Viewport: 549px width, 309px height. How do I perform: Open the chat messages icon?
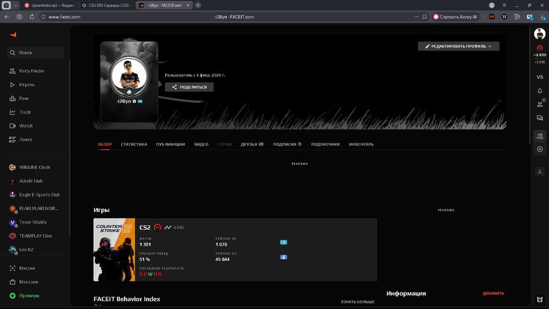tap(540, 119)
